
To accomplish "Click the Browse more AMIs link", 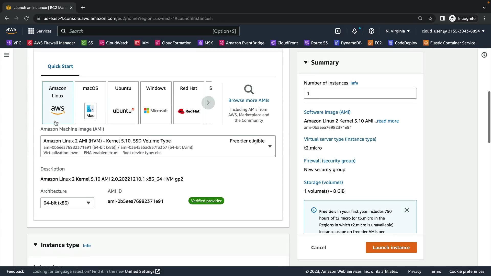I will [249, 100].
